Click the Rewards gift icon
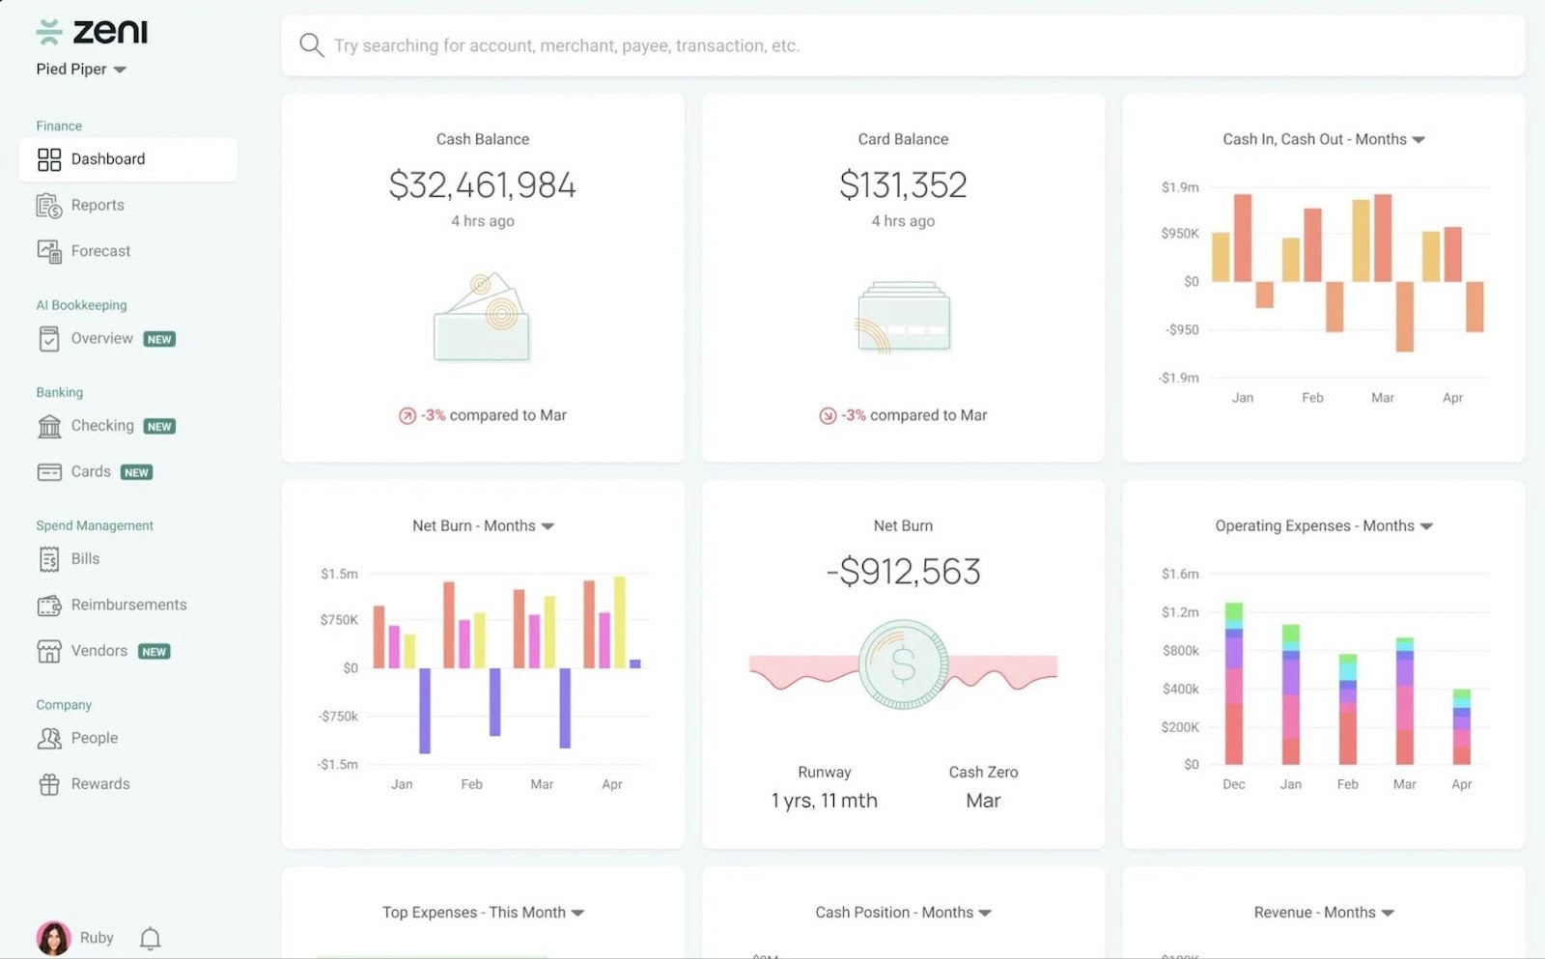The height and width of the screenshot is (959, 1545). pos(49,783)
